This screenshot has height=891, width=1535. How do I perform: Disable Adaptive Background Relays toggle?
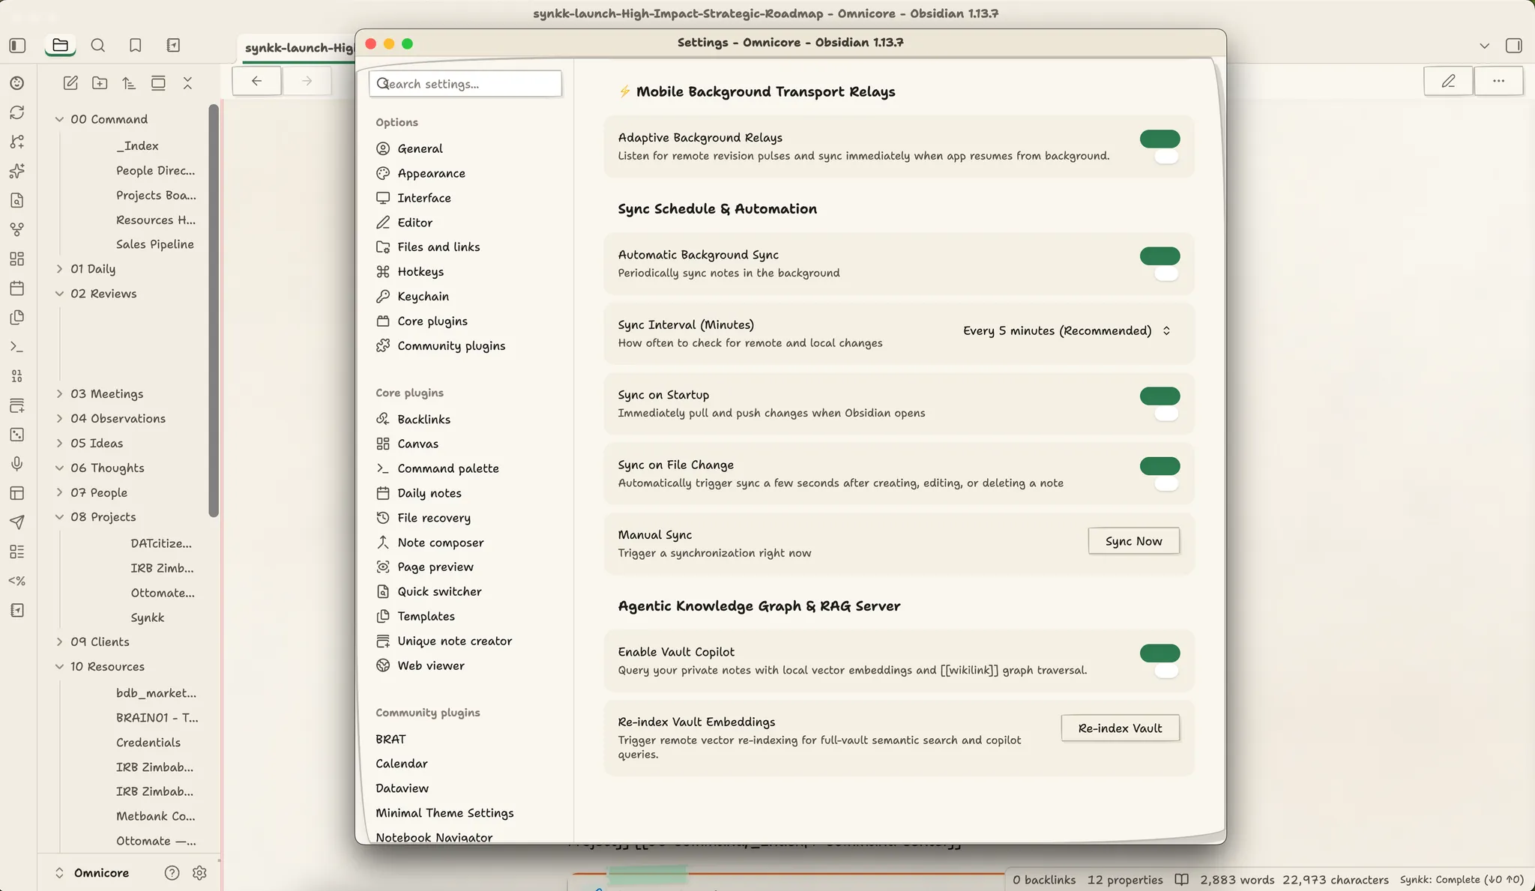1159,139
